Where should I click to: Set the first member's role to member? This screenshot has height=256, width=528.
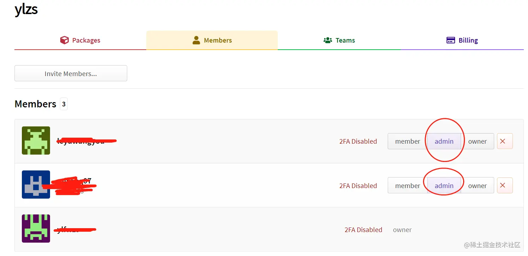[407, 141]
